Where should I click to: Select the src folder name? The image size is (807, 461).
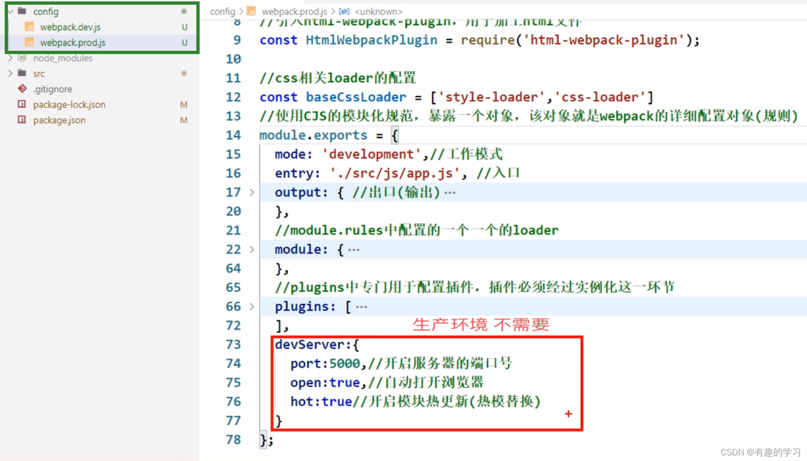(39, 74)
